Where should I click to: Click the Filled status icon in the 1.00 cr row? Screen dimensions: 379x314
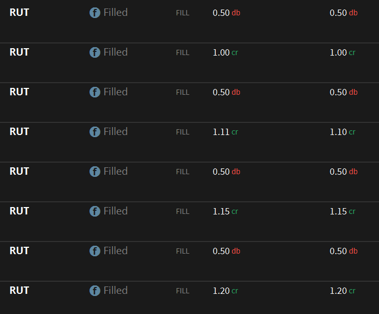click(x=95, y=52)
